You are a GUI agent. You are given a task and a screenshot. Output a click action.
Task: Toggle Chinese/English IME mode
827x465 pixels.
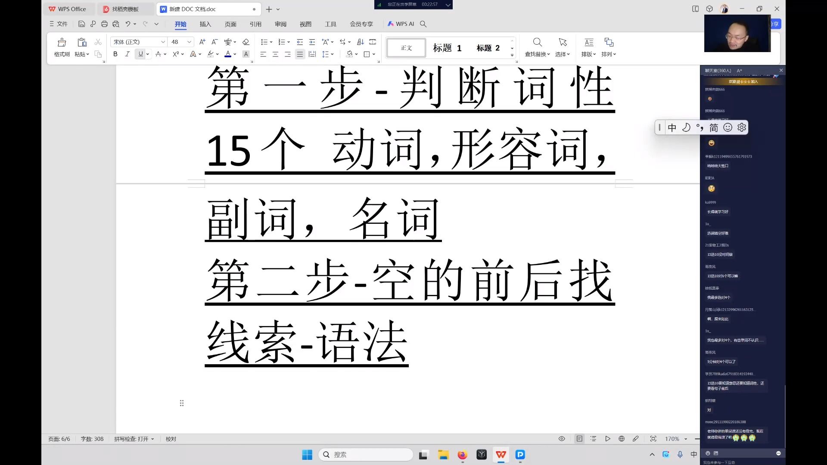pos(672,127)
